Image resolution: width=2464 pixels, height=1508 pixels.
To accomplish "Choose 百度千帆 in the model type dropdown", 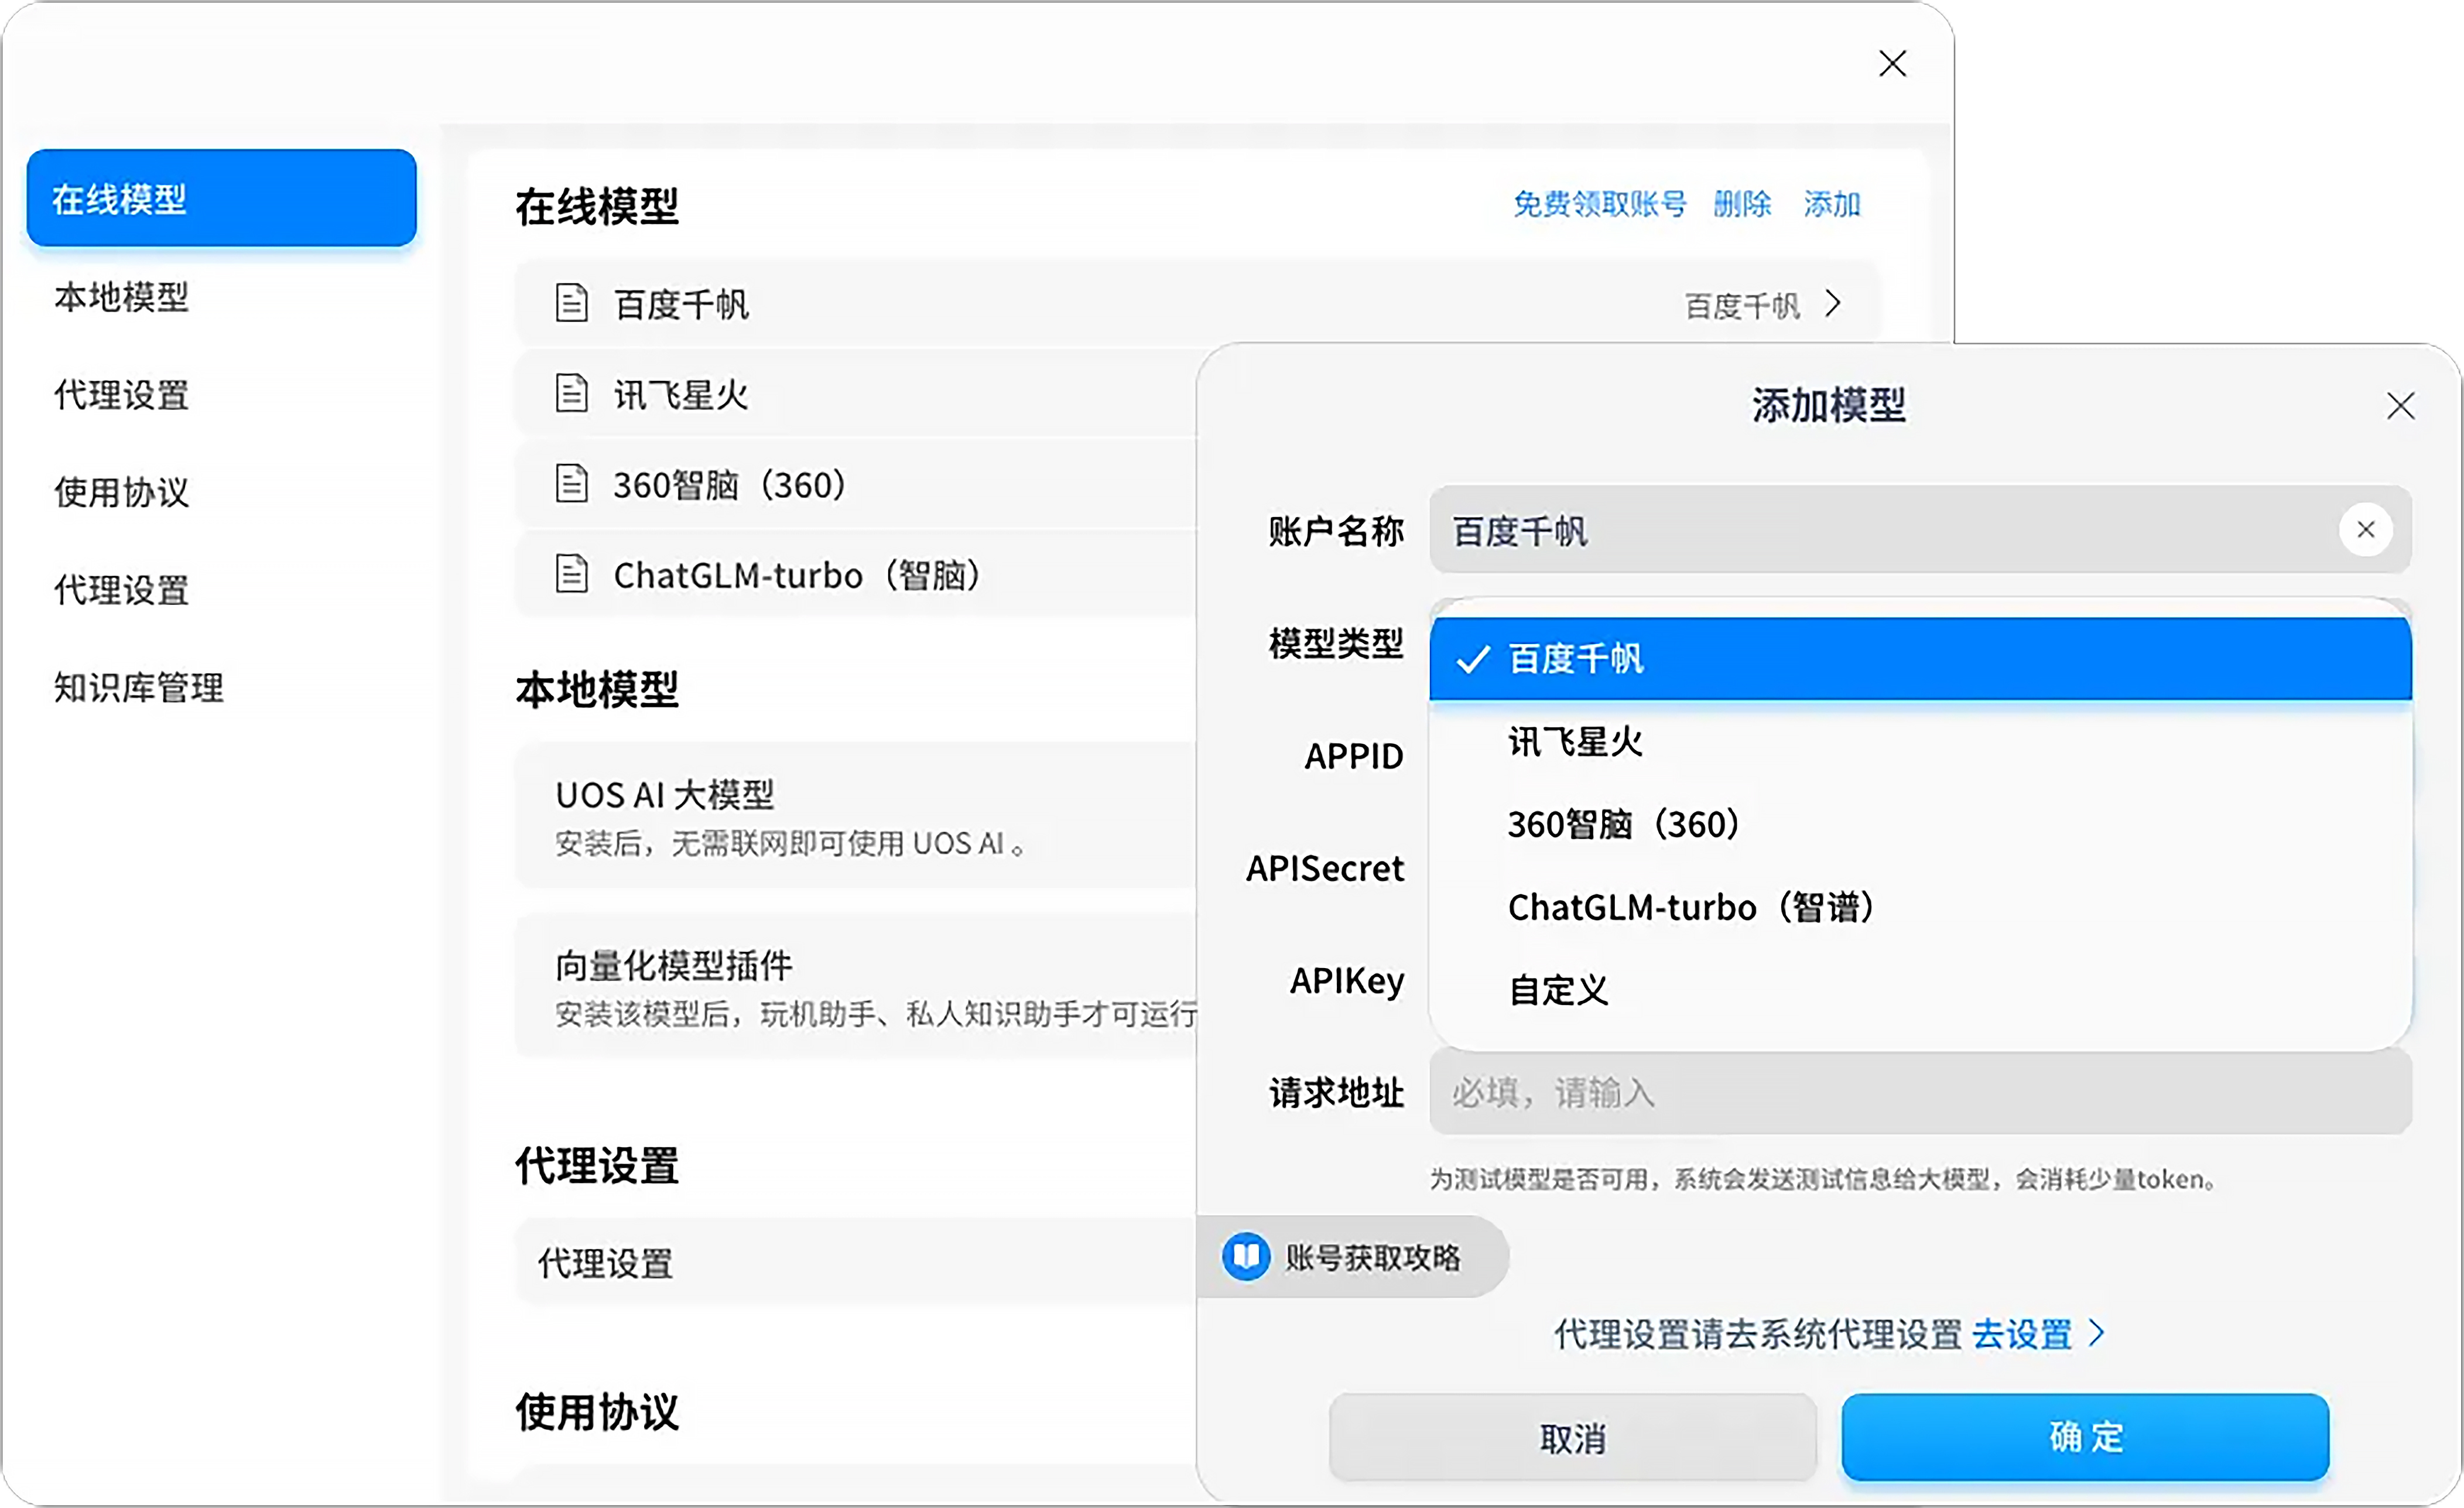I will click(x=1921, y=658).
